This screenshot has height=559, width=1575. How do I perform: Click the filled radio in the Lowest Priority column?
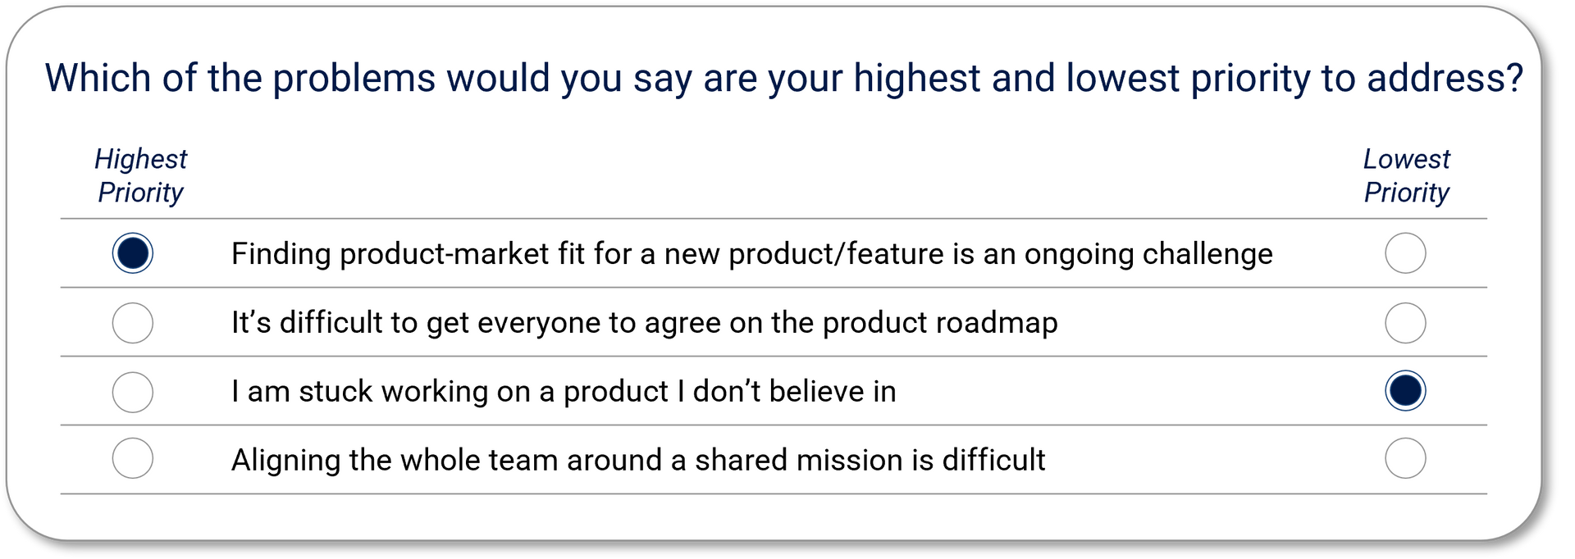1405,391
